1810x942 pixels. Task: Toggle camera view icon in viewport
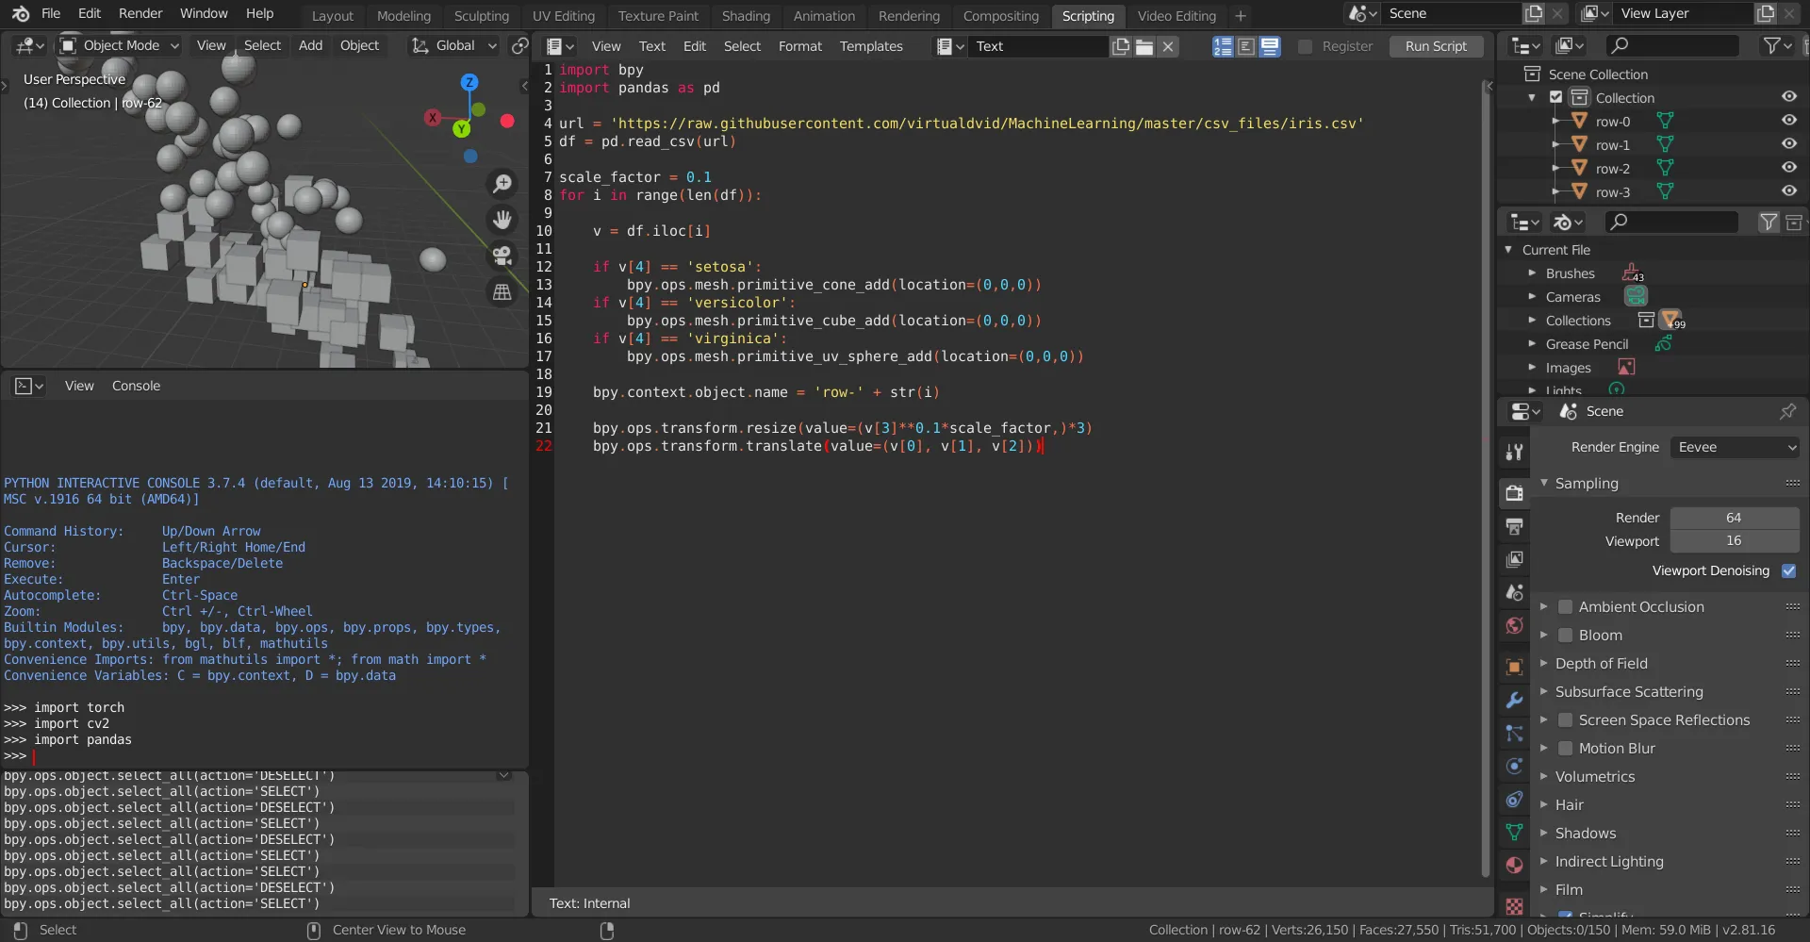pos(502,256)
